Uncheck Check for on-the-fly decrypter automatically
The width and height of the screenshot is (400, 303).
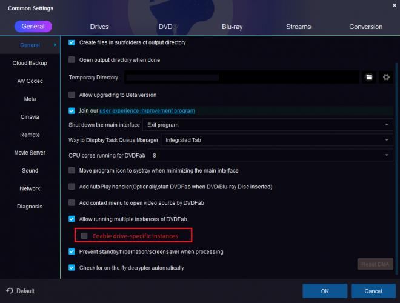pos(72,268)
